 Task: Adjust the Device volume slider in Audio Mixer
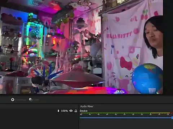(x=127, y=118)
